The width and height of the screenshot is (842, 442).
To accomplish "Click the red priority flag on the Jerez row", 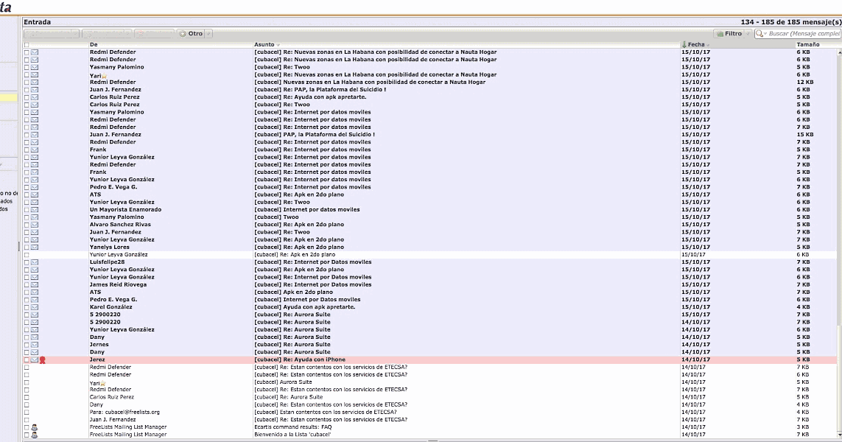I will pos(42,359).
